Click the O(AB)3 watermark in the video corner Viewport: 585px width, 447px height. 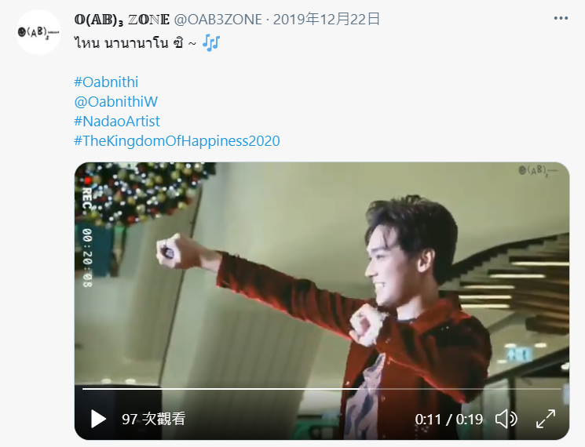coord(538,171)
